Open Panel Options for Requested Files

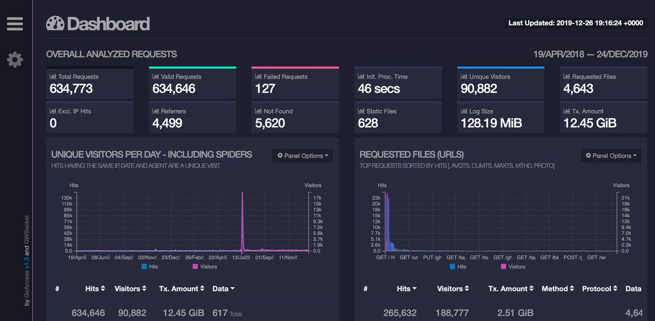(x=611, y=156)
